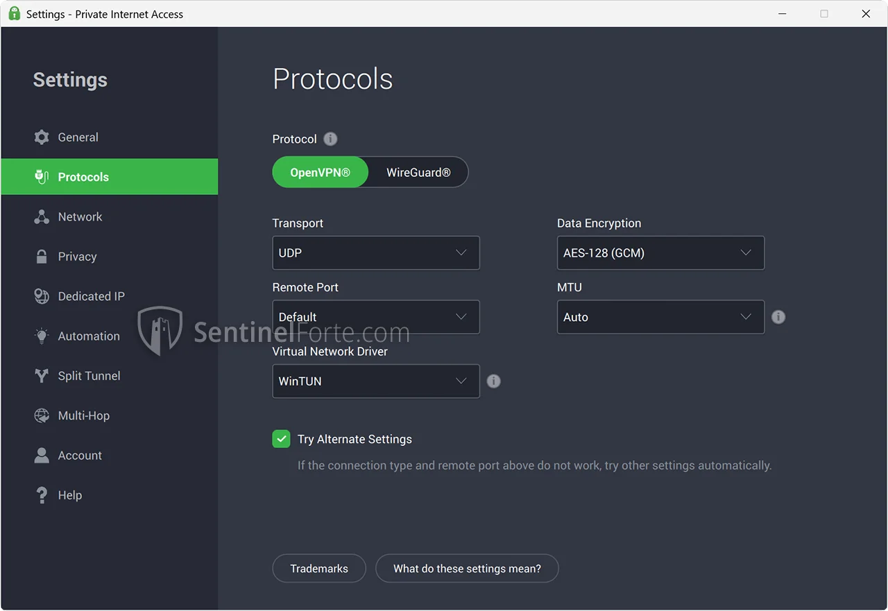This screenshot has width=888, height=611.
Task: Show info tooltip beside Virtual Network Driver
Action: [x=493, y=381]
